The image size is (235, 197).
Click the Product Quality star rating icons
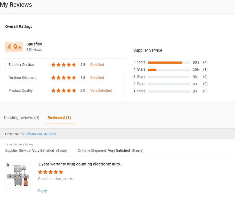(63, 90)
